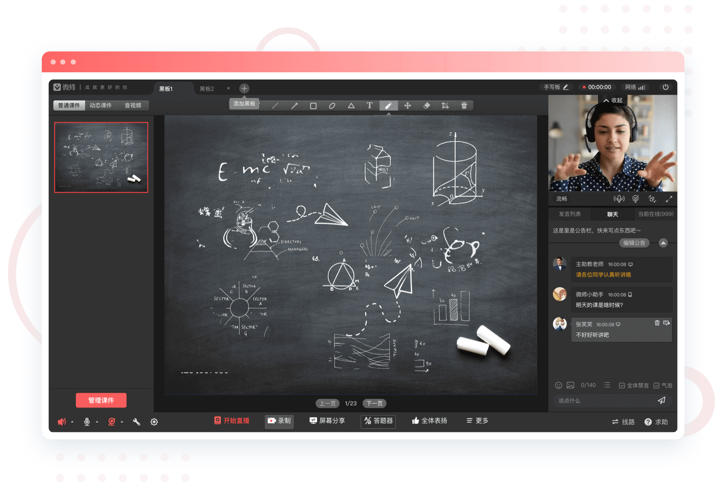Select the crop screenshot tool
This screenshot has width=723, height=482.
tap(445, 106)
